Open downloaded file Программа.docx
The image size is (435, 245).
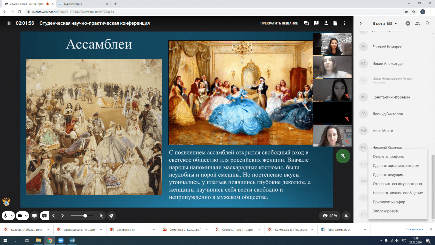point(339,230)
